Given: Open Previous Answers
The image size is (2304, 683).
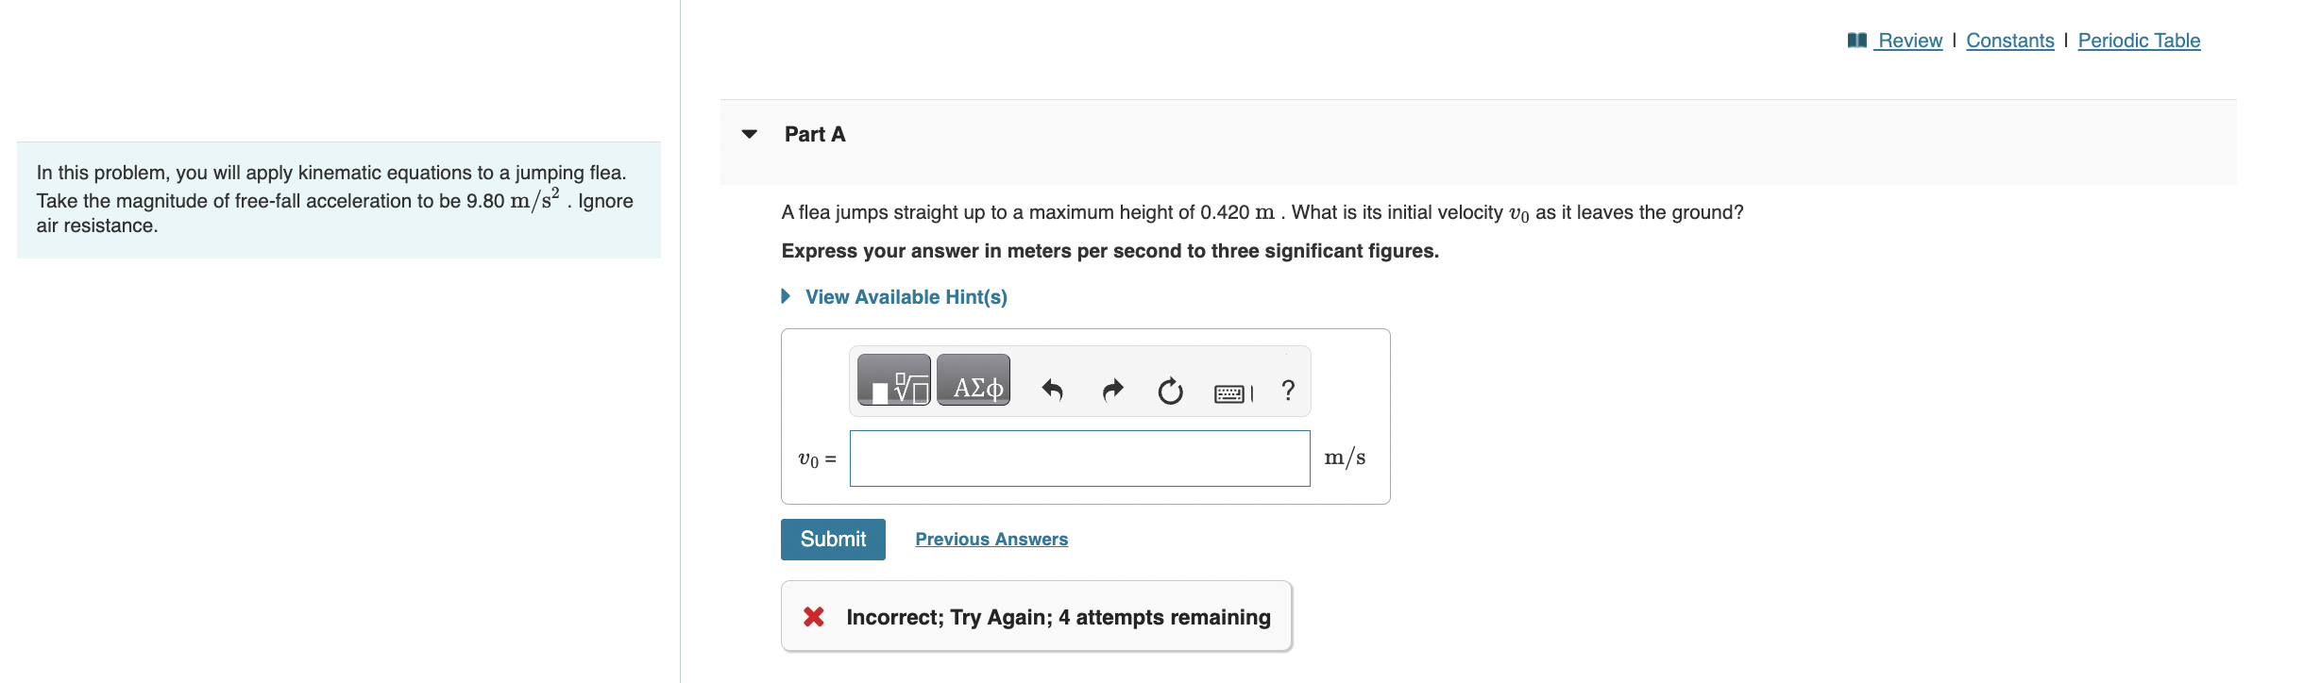Looking at the screenshot, I should tap(991, 539).
